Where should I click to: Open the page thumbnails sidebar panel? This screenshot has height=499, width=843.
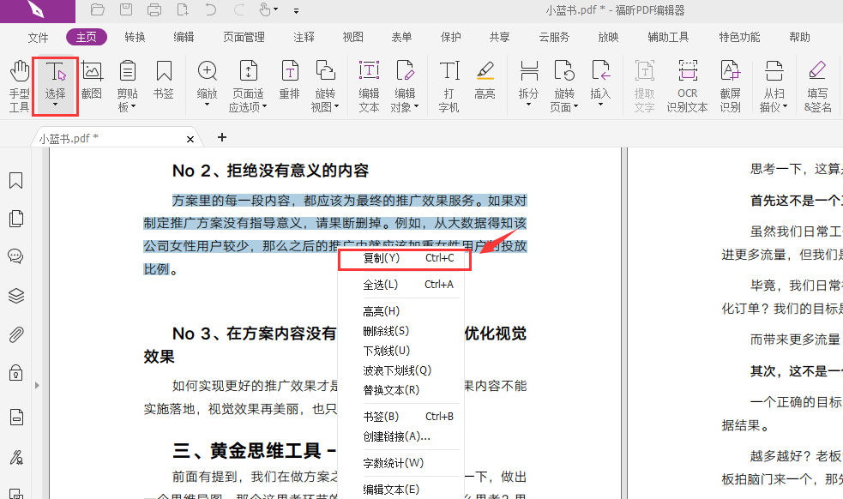pyautogui.click(x=16, y=218)
